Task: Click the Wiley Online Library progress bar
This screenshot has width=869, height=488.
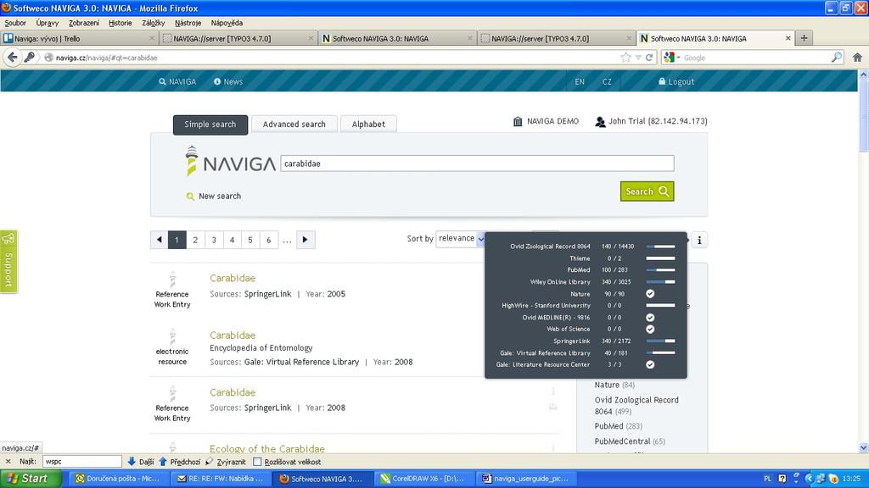Action: [x=660, y=282]
